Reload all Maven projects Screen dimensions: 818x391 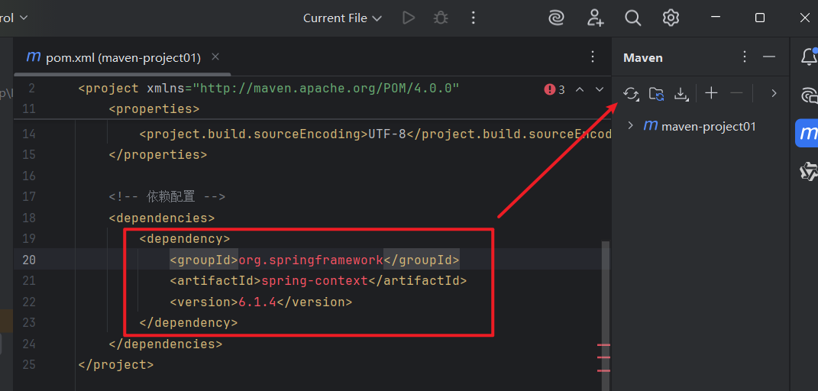coord(631,94)
